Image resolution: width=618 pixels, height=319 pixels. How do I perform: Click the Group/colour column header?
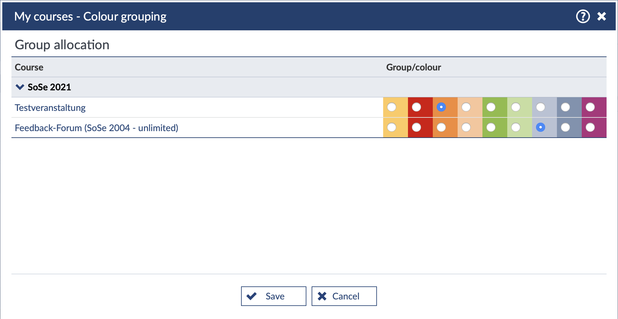[414, 67]
